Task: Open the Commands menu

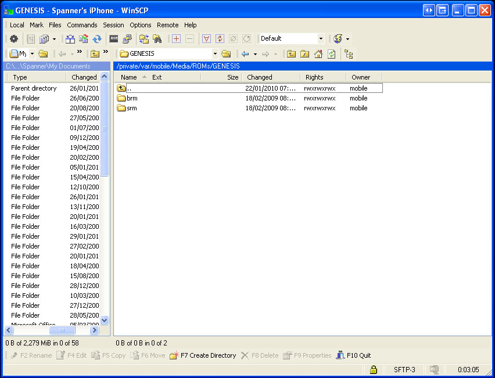Action: pyautogui.click(x=82, y=25)
